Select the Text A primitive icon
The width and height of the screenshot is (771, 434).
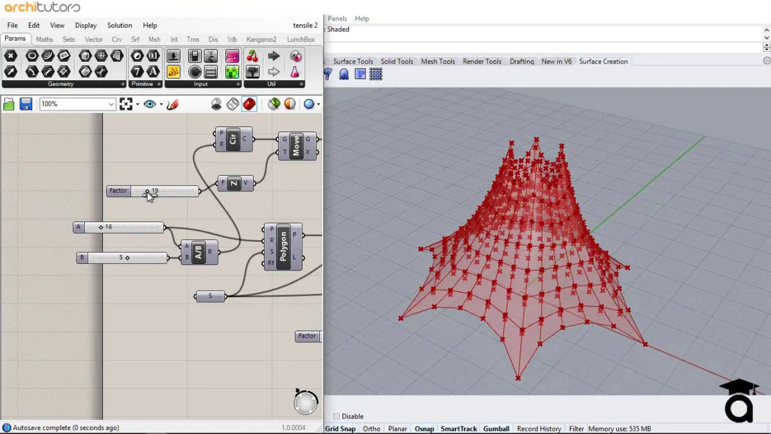click(x=153, y=71)
